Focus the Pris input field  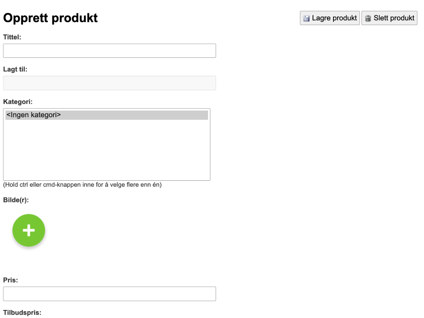109,294
